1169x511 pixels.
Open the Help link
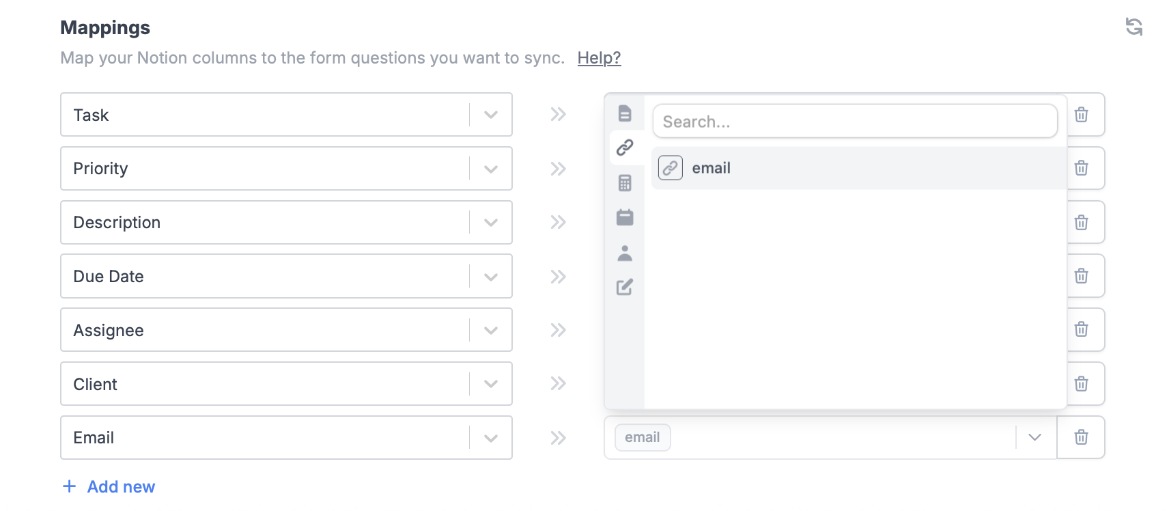[x=599, y=58]
